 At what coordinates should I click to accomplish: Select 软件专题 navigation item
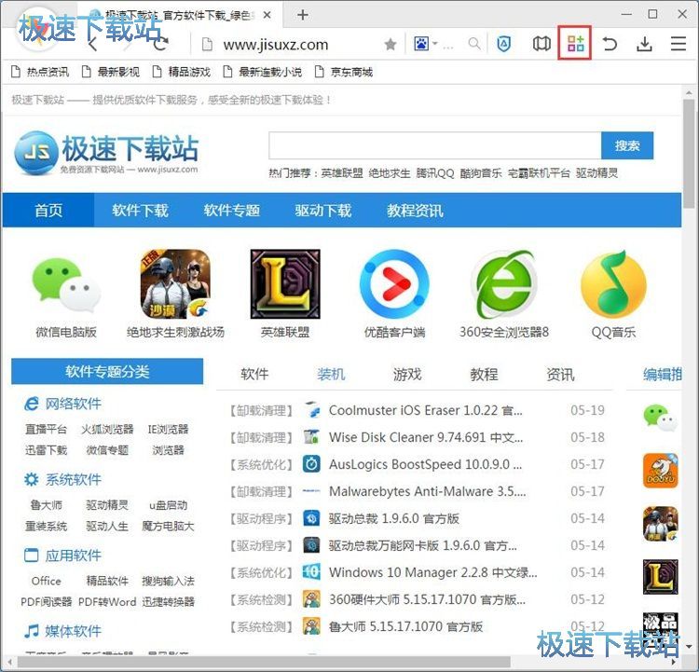tap(232, 210)
